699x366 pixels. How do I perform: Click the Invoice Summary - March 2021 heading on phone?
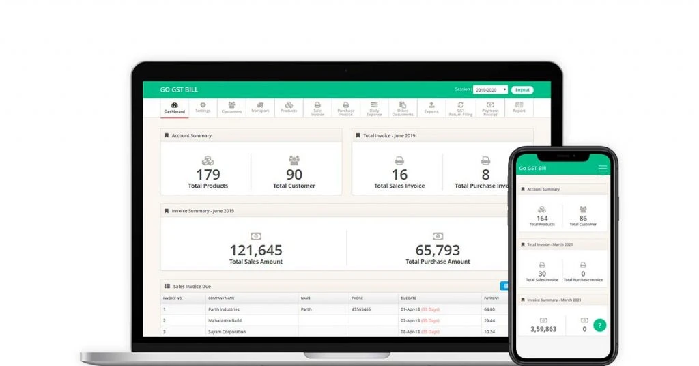[554, 300]
